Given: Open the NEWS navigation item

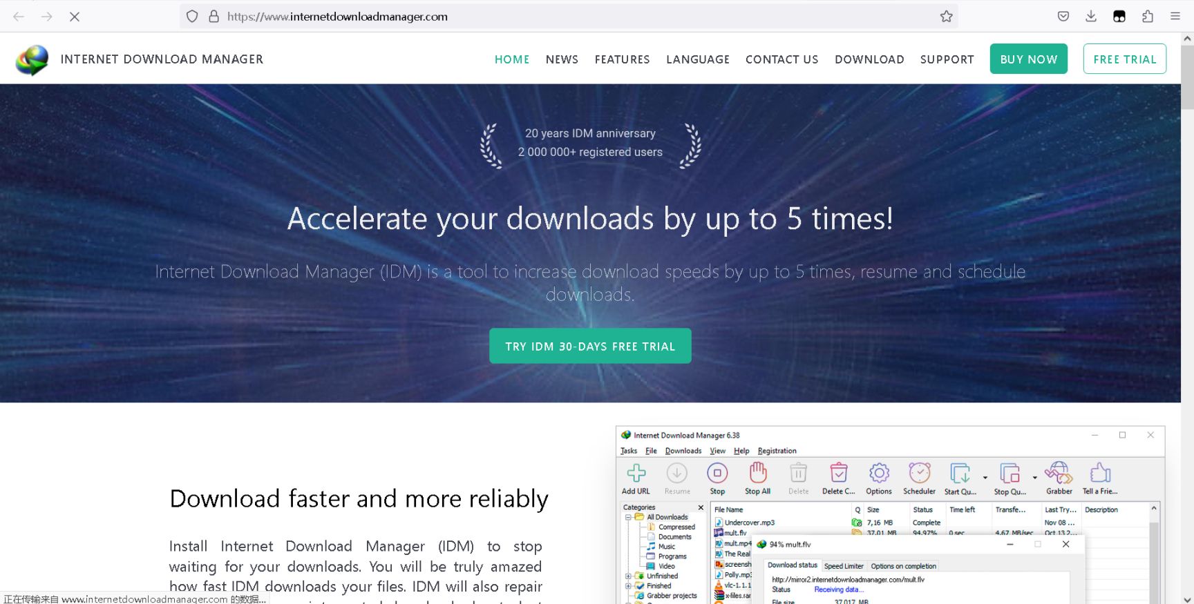Looking at the screenshot, I should [x=562, y=59].
